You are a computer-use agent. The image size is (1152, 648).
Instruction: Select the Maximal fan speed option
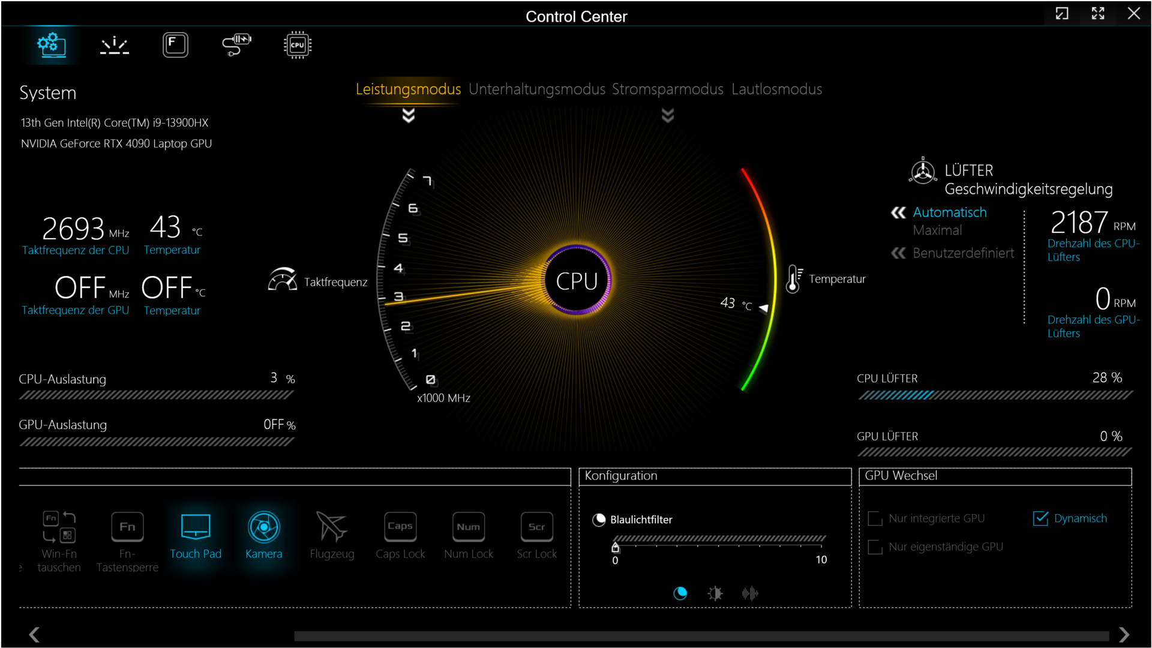click(x=937, y=230)
